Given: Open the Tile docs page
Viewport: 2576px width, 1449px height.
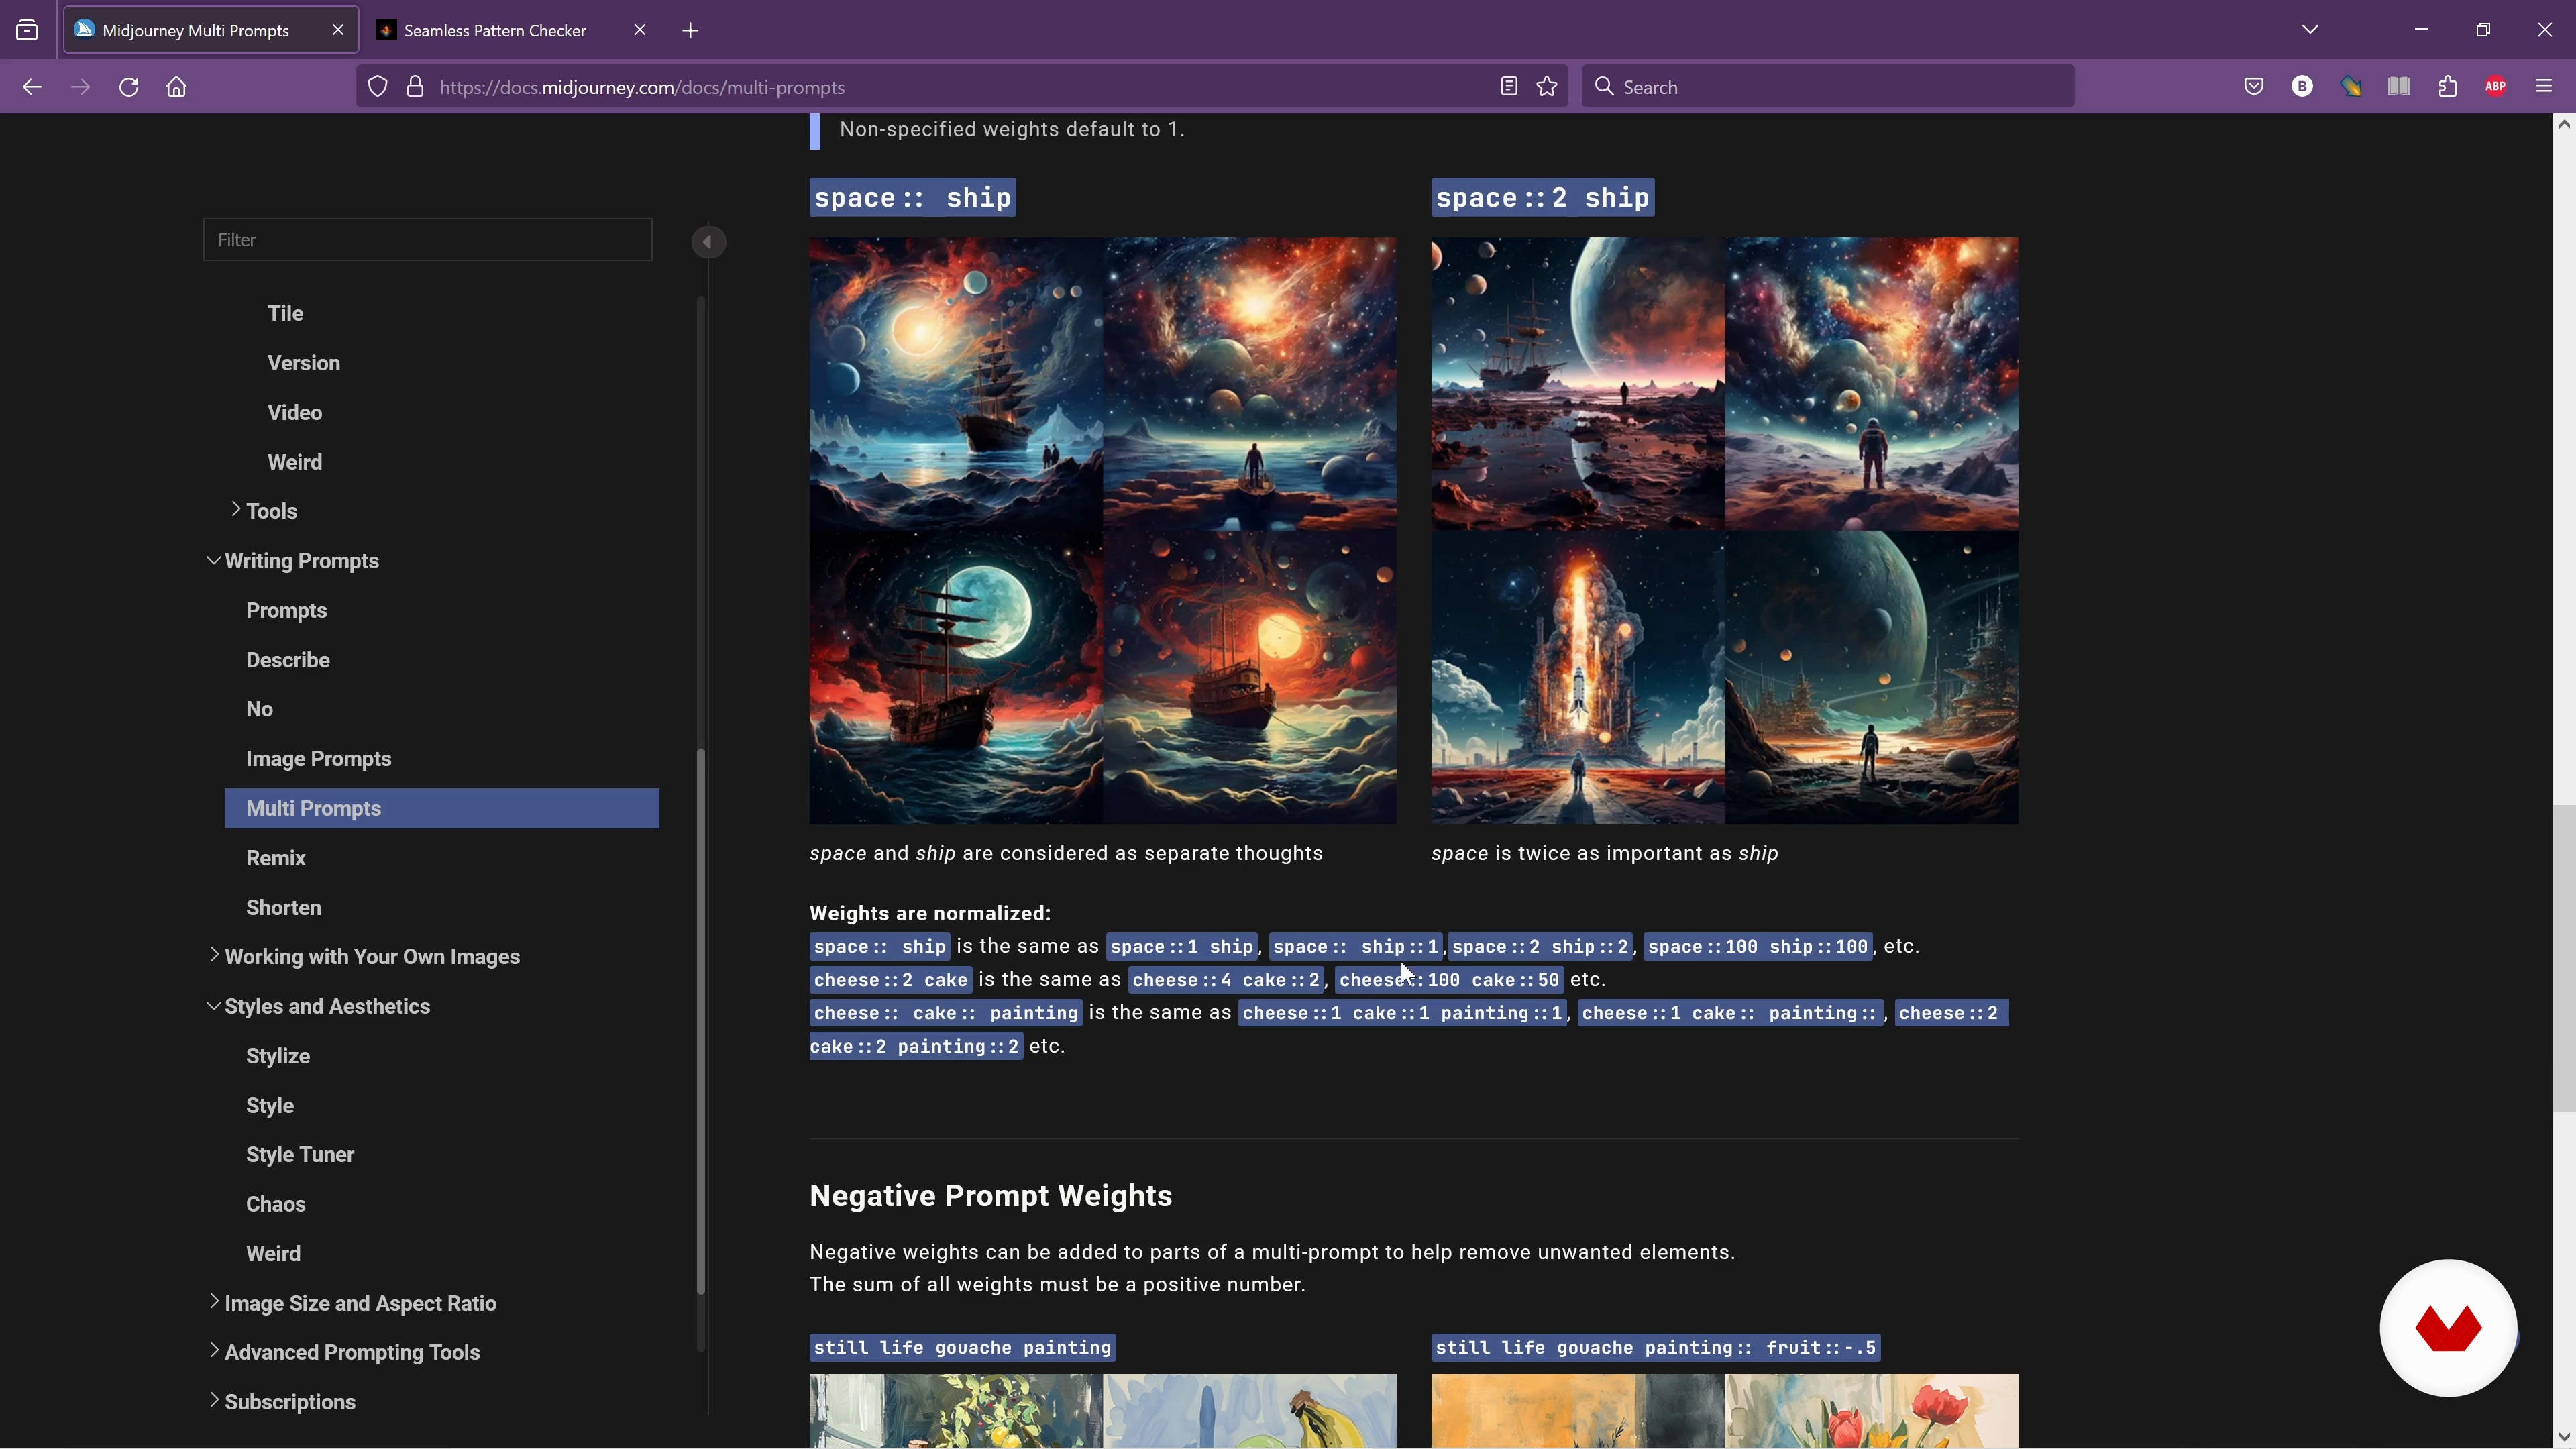Looking at the screenshot, I should 285,313.
